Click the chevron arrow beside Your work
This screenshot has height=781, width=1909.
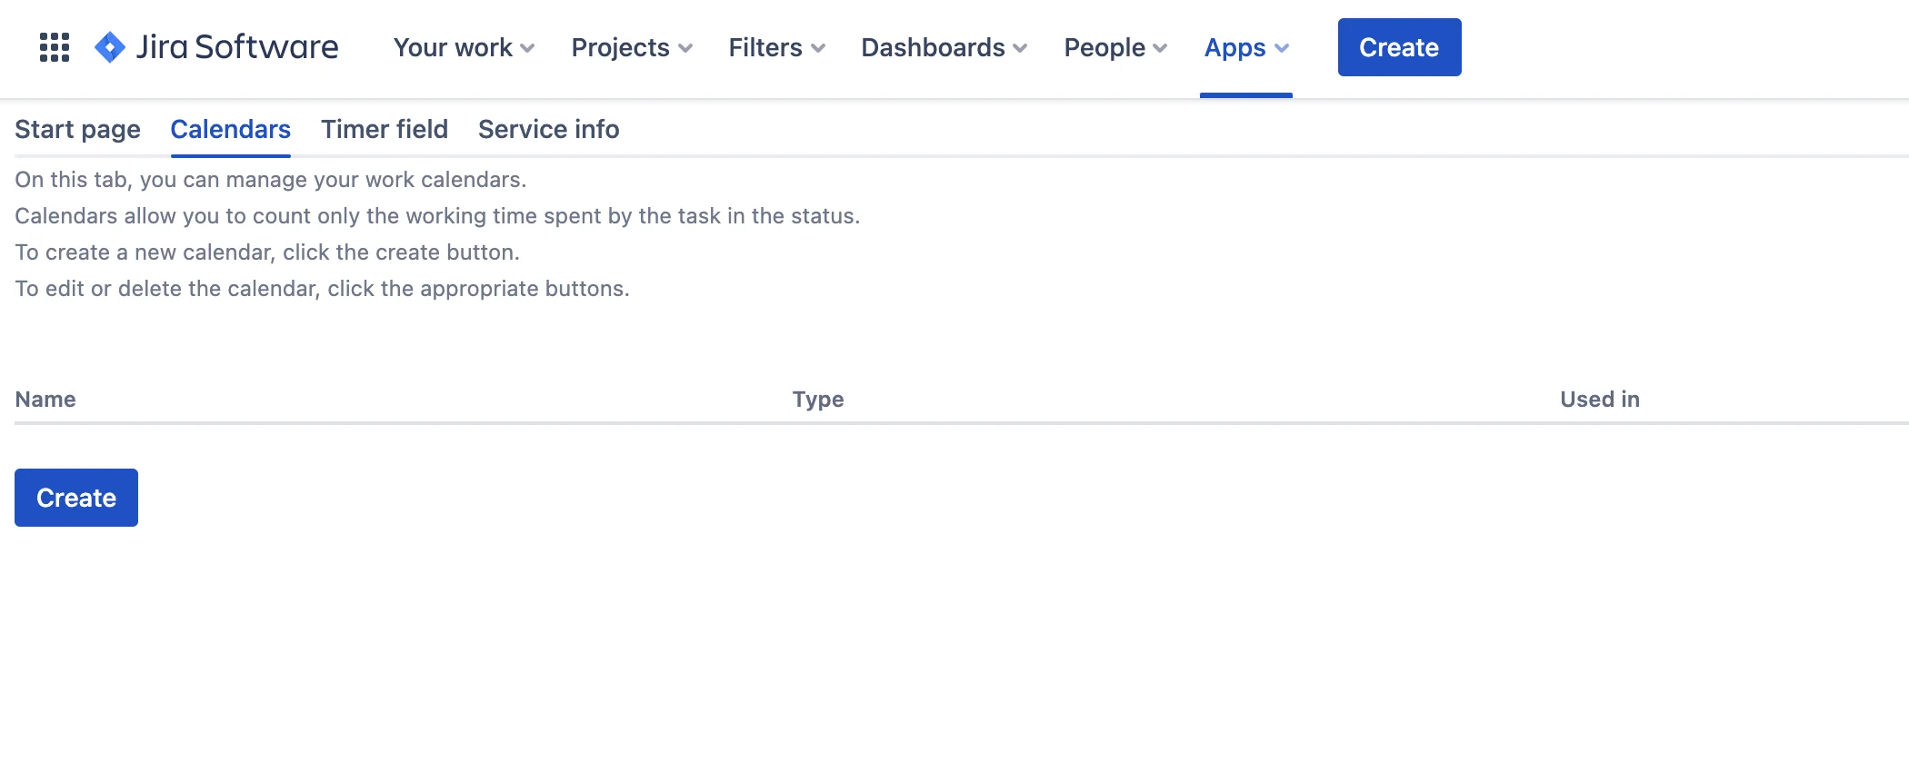click(527, 48)
